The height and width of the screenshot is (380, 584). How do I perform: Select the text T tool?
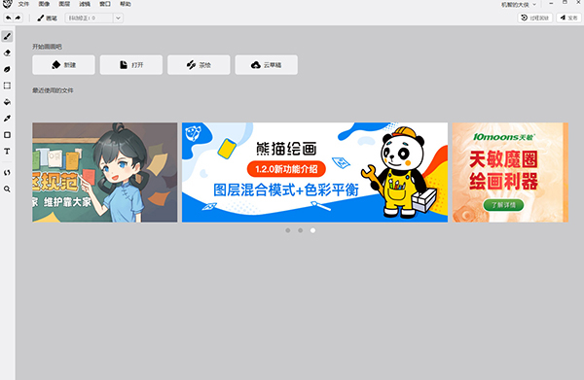tap(7, 151)
